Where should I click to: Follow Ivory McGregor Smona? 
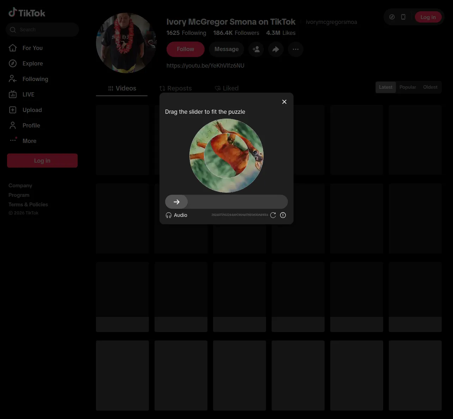(186, 49)
